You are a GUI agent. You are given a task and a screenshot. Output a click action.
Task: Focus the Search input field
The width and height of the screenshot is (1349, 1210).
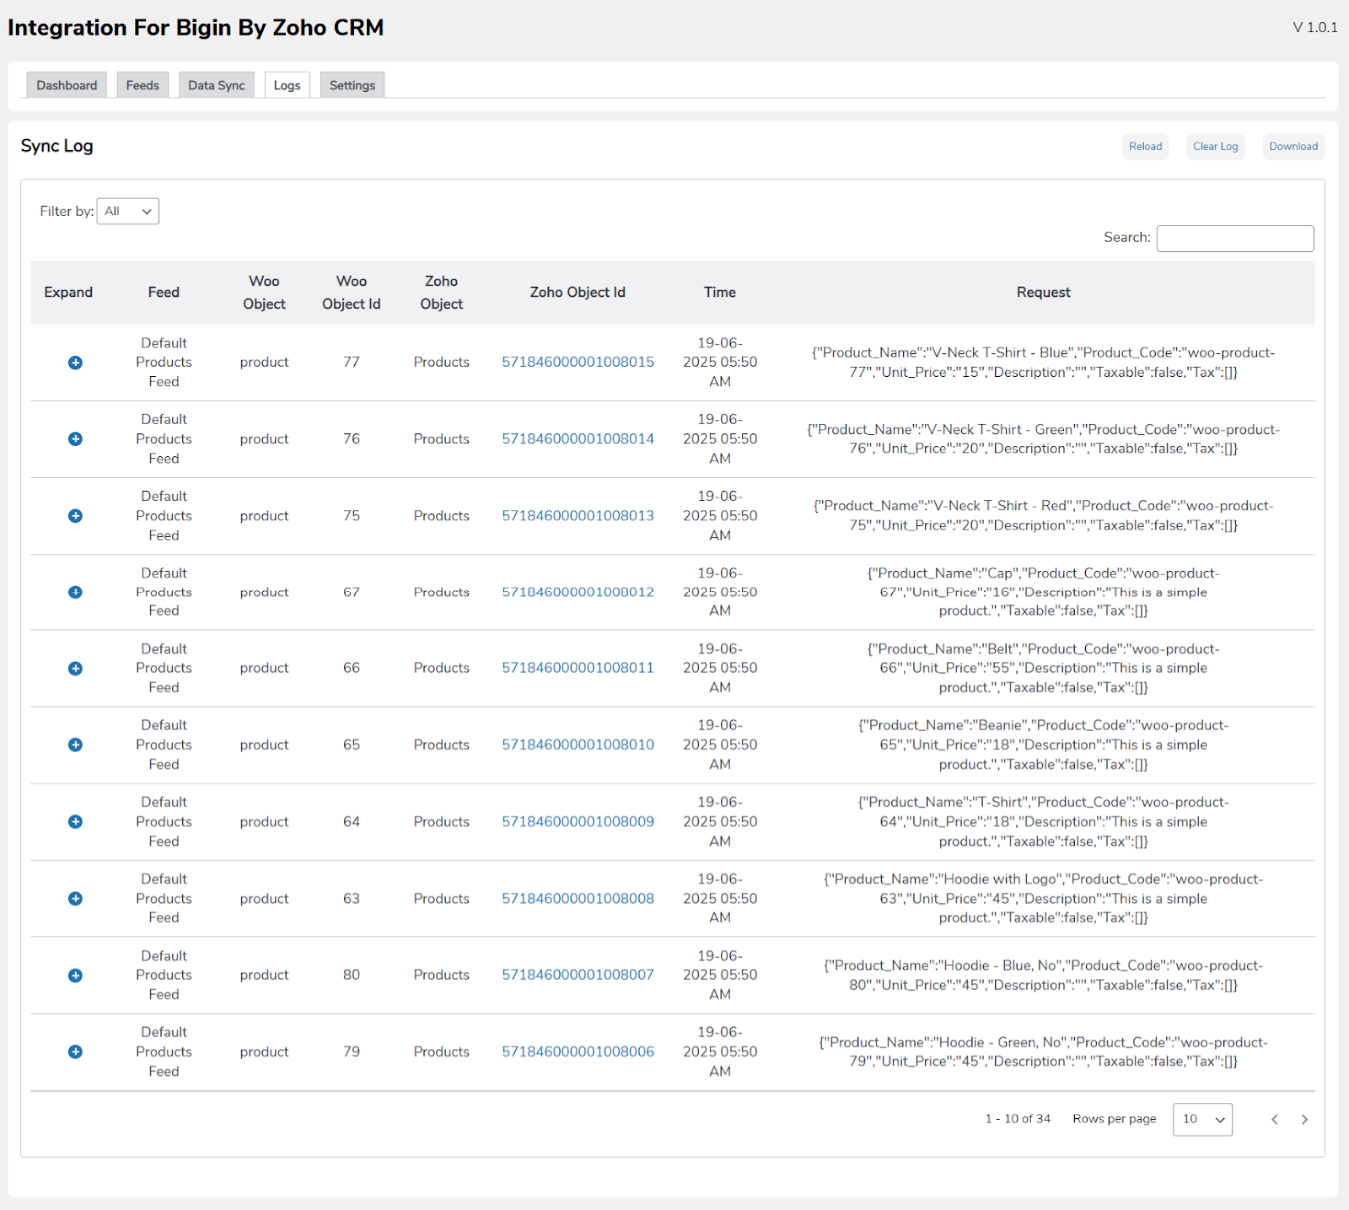1234,239
